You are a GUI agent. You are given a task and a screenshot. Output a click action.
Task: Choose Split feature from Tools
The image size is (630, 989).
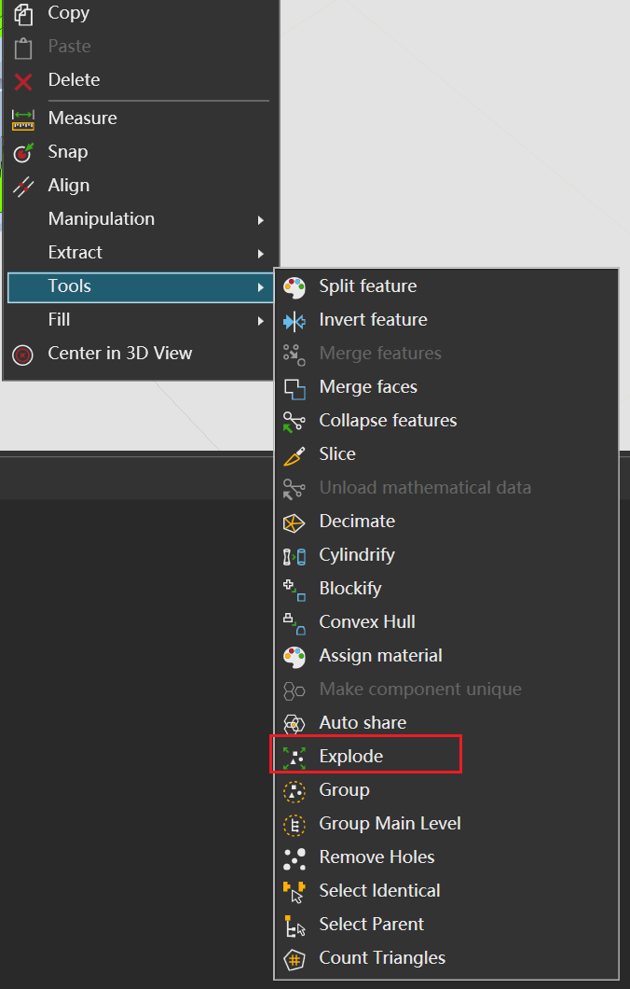[x=367, y=286]
